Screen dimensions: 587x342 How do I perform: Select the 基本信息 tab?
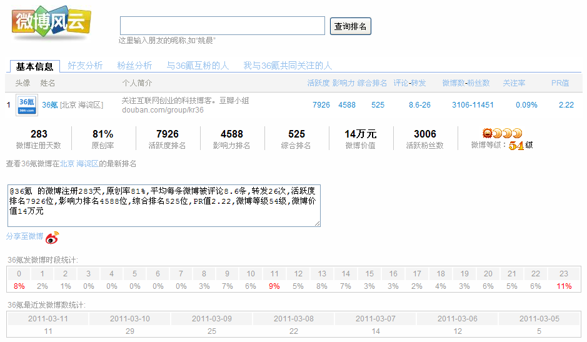pos(35,66)
